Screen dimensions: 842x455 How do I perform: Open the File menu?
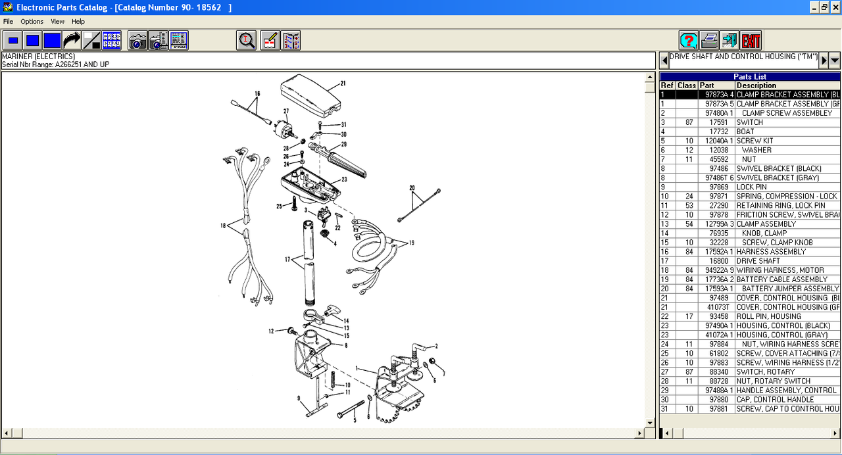pos(8,22)
